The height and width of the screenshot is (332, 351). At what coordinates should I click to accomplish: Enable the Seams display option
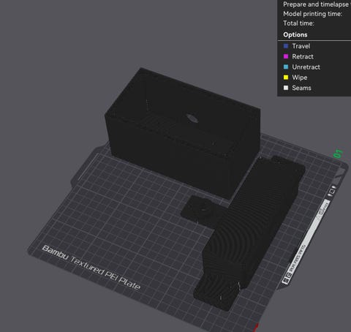[298, 88]
